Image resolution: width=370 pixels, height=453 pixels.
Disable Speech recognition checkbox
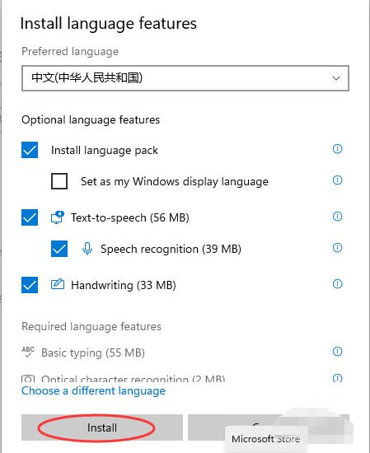[x=59, y=249]
